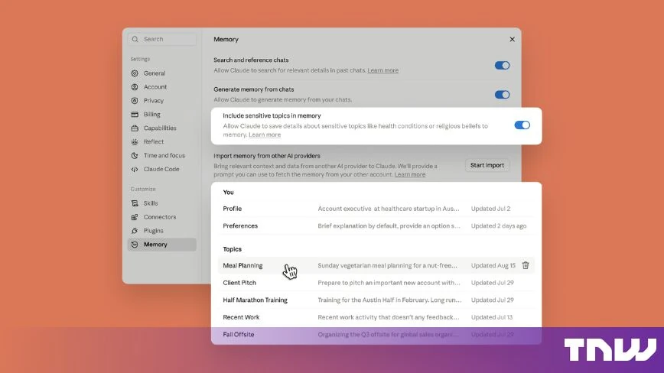Select Capabilities in the sidebar
The height and width of the screenshot is (373, 664).
pos(161,128)
